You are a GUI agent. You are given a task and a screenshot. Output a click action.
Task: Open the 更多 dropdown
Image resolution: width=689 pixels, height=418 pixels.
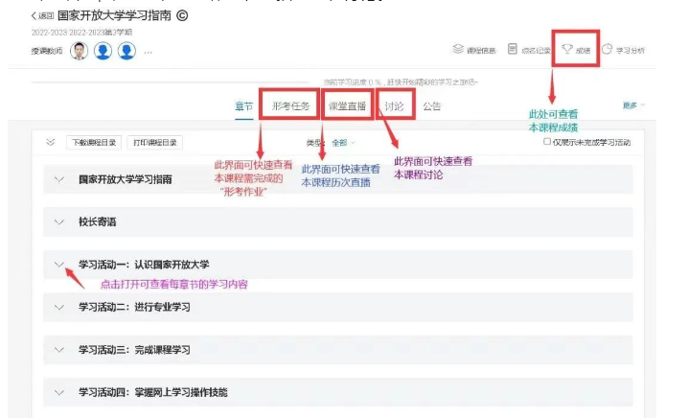tap(633, 105)
